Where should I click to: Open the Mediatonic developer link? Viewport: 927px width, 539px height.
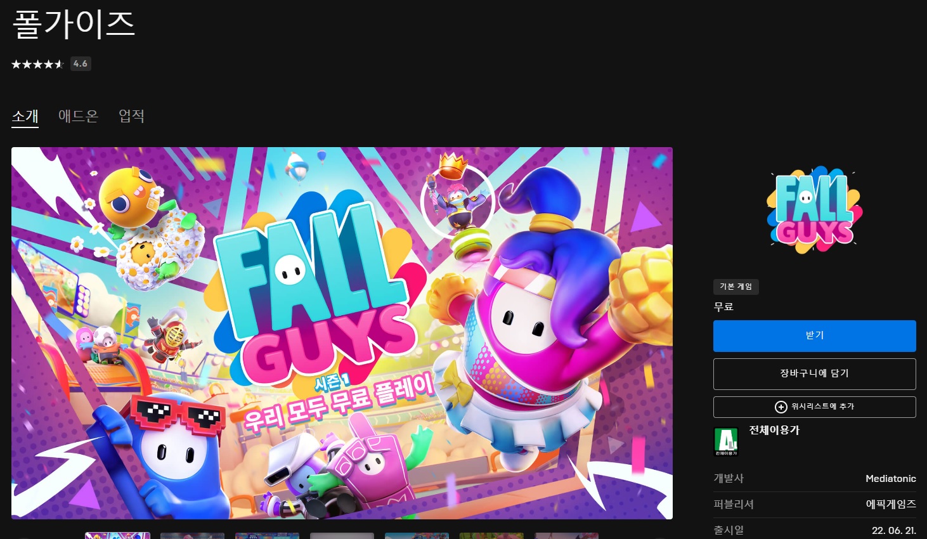pos(891,479)
